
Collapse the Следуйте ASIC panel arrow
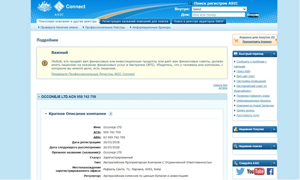274,163
